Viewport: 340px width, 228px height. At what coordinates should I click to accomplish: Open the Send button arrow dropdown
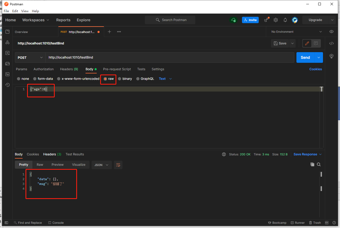319,57
